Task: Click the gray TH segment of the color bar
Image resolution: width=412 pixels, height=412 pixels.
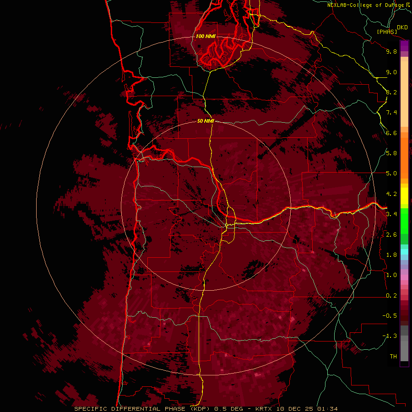Action: pyautogui.click(x=404, y=351)
